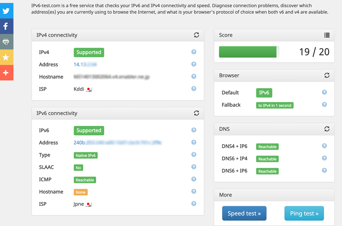Open help for IPv6 ICMP row
This screenshot has height=226, width=342.
click(194, 179)
